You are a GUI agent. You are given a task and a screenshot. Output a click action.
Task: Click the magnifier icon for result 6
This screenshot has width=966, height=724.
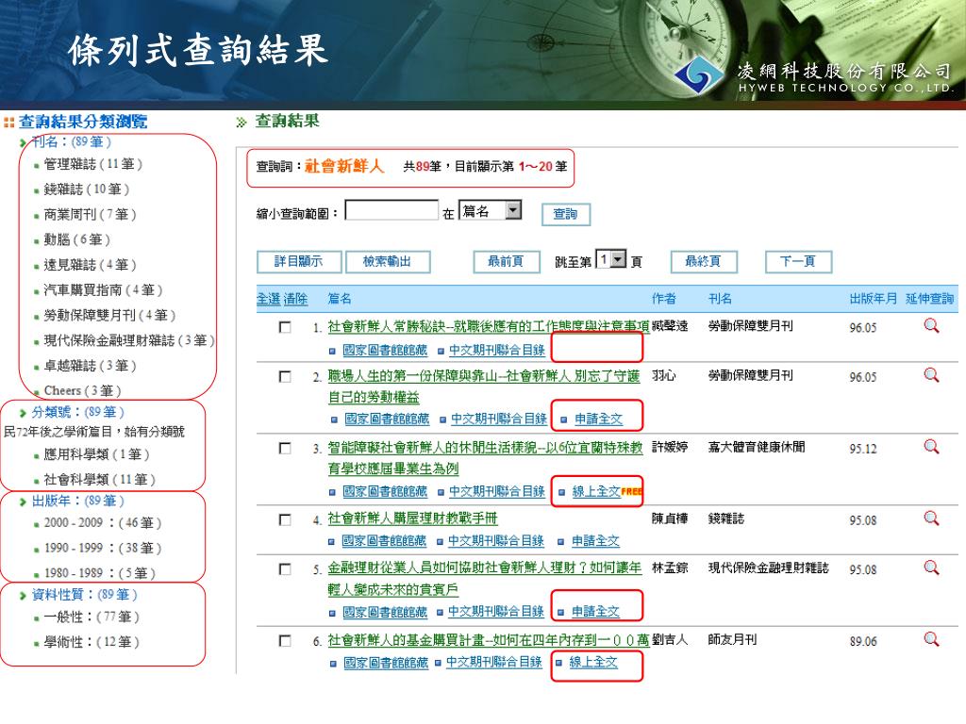[931, 639]
